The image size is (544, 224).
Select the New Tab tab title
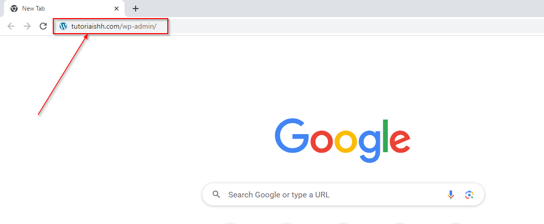point(34,9)
